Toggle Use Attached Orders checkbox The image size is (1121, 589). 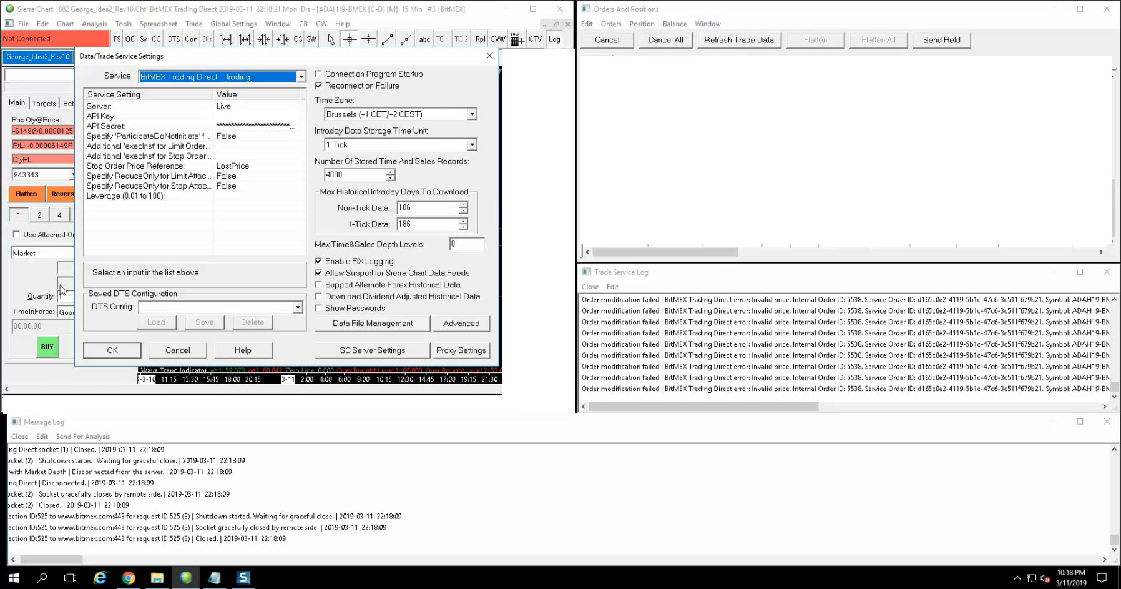point(16,234)
